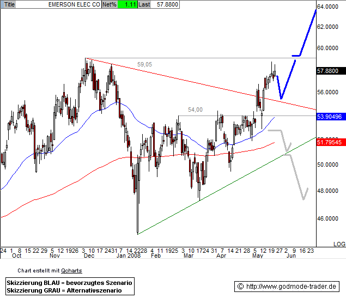346x304 pixels.
Task: Click the 46.0000 axis value
Action: coord(327,218)
